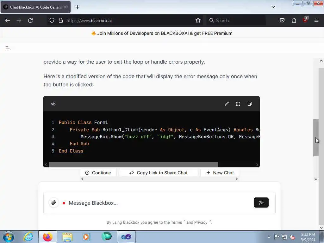
Task: Click the uBlock extension icon with badge
Action: pyautogui.click(x=305, y=20)
